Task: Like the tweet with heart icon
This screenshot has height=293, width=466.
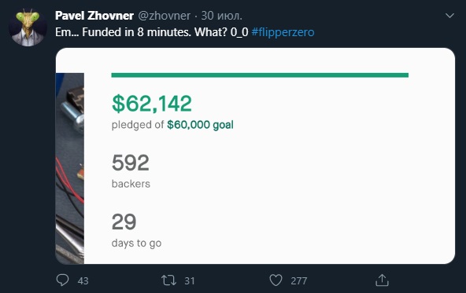Action: click(276, 280)
